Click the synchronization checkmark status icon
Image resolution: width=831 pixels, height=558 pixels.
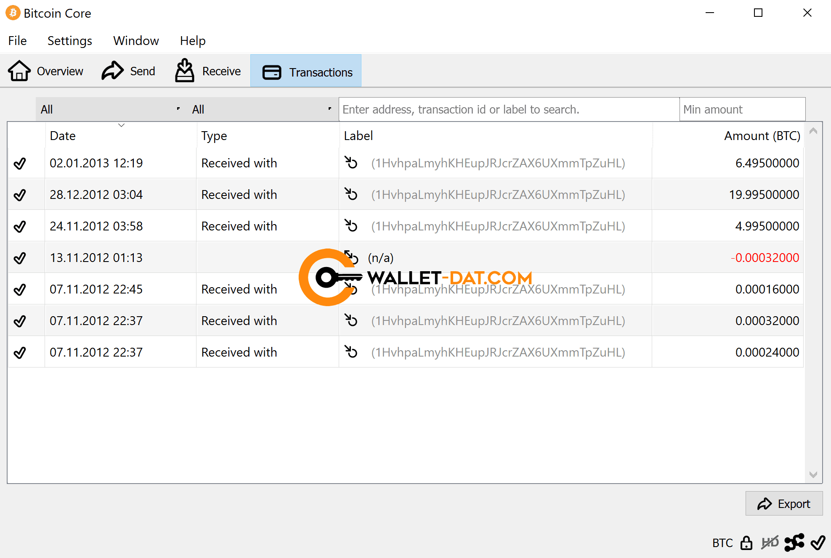coord(818,543)
